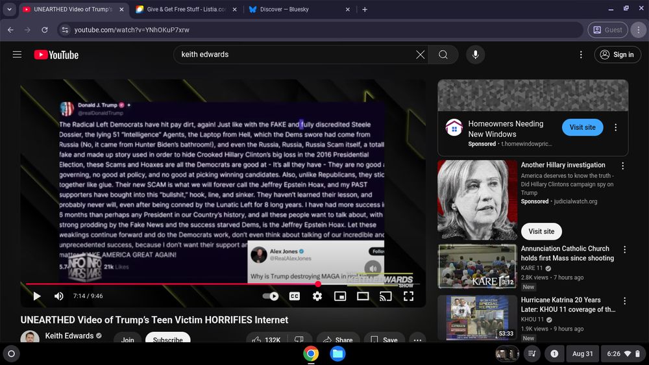
Task: Go to the YouTube home logo
Action: [56, 55]
